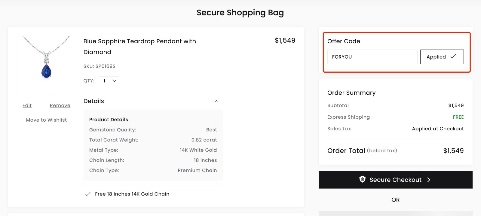Click the shield padlock icon on Secure Checkout
Image resolution: width=481 pixels, height=216 pixels.
[363, 179]
